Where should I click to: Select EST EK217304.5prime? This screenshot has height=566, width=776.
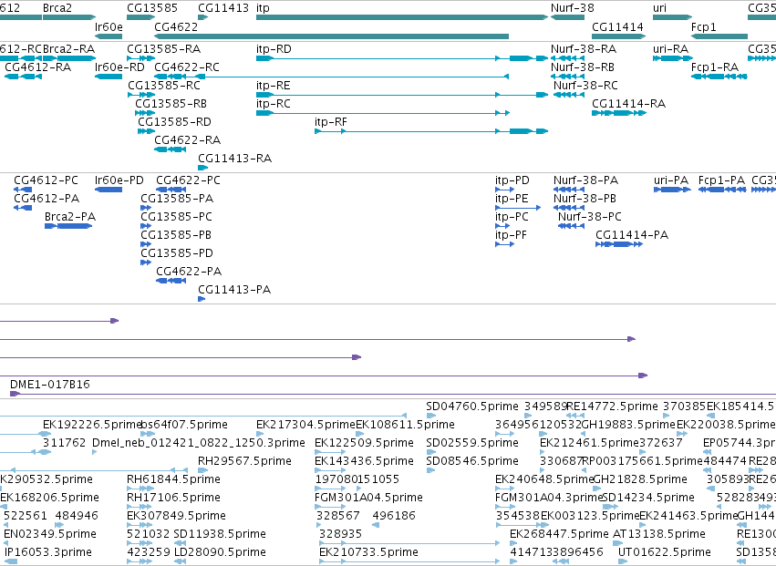click(x=260, y=434)
